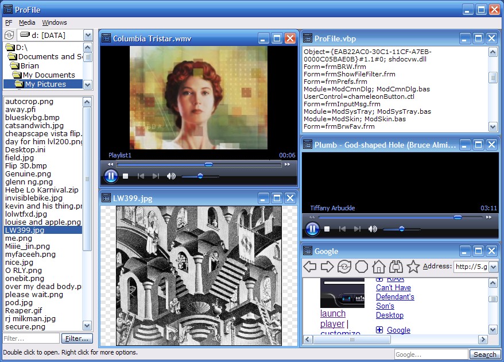Toggle pause on the Plumb audio player
Screen dimensions: 504x362
(312, 229)
